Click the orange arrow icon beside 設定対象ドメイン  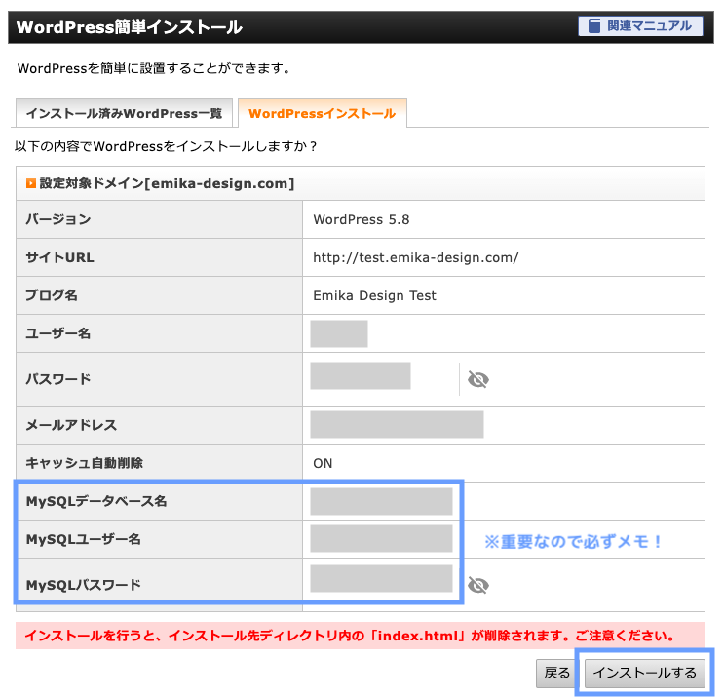[x=31, y=183]
